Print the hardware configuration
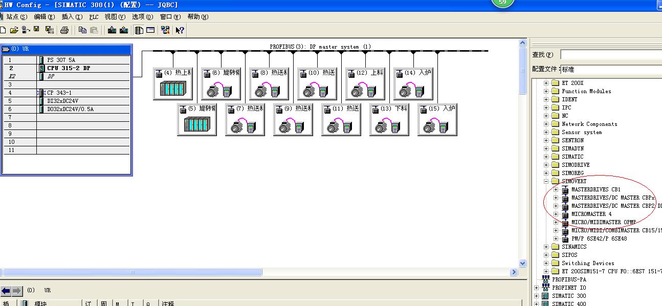Image resolution: width=662 pixels, height=306 pixels. (x=64, y=30)
